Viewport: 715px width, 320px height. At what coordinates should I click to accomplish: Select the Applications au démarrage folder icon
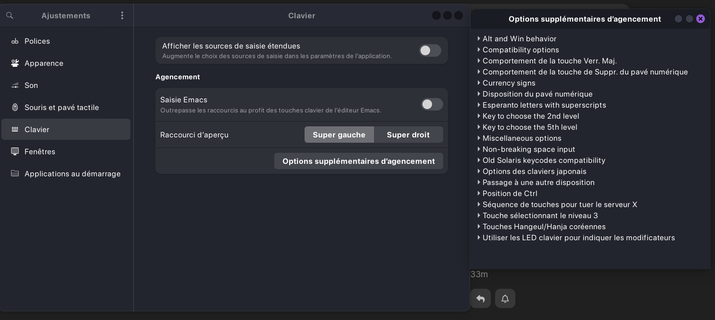15,173
